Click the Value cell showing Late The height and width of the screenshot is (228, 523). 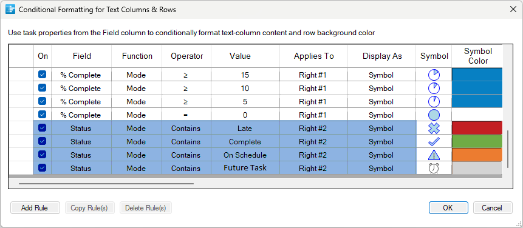[245, 128]
